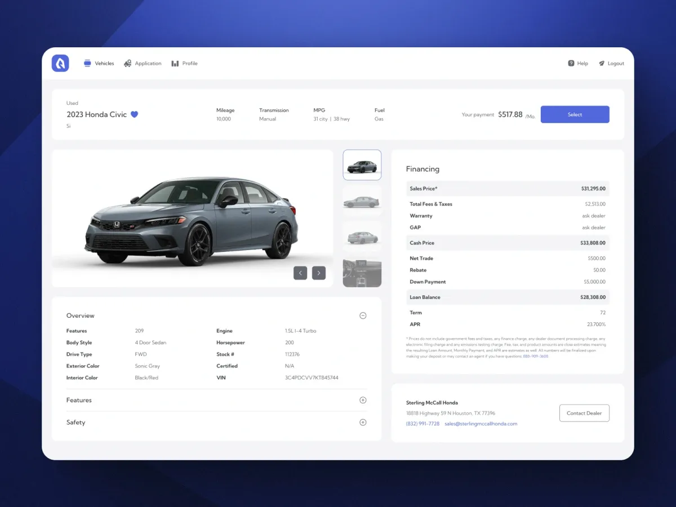Click the Contact Dealer button
Image resolution: width=676 pixels, height=507 pixels.
click(x=584, y=413)
